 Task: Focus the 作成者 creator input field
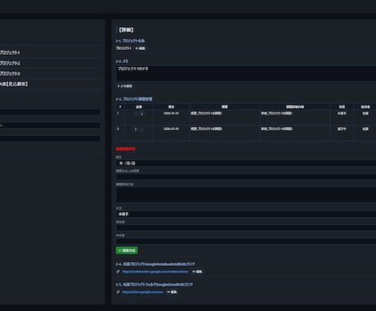(246, 241)
